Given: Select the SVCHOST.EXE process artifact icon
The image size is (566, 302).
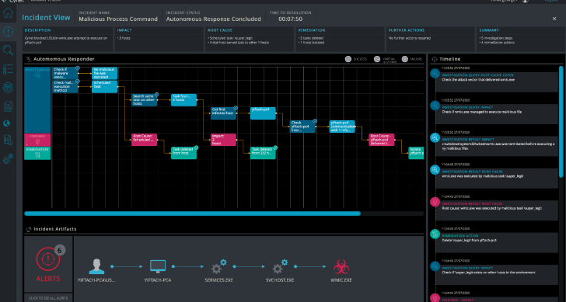Looking at the screenshot, I should click(280, 266).
